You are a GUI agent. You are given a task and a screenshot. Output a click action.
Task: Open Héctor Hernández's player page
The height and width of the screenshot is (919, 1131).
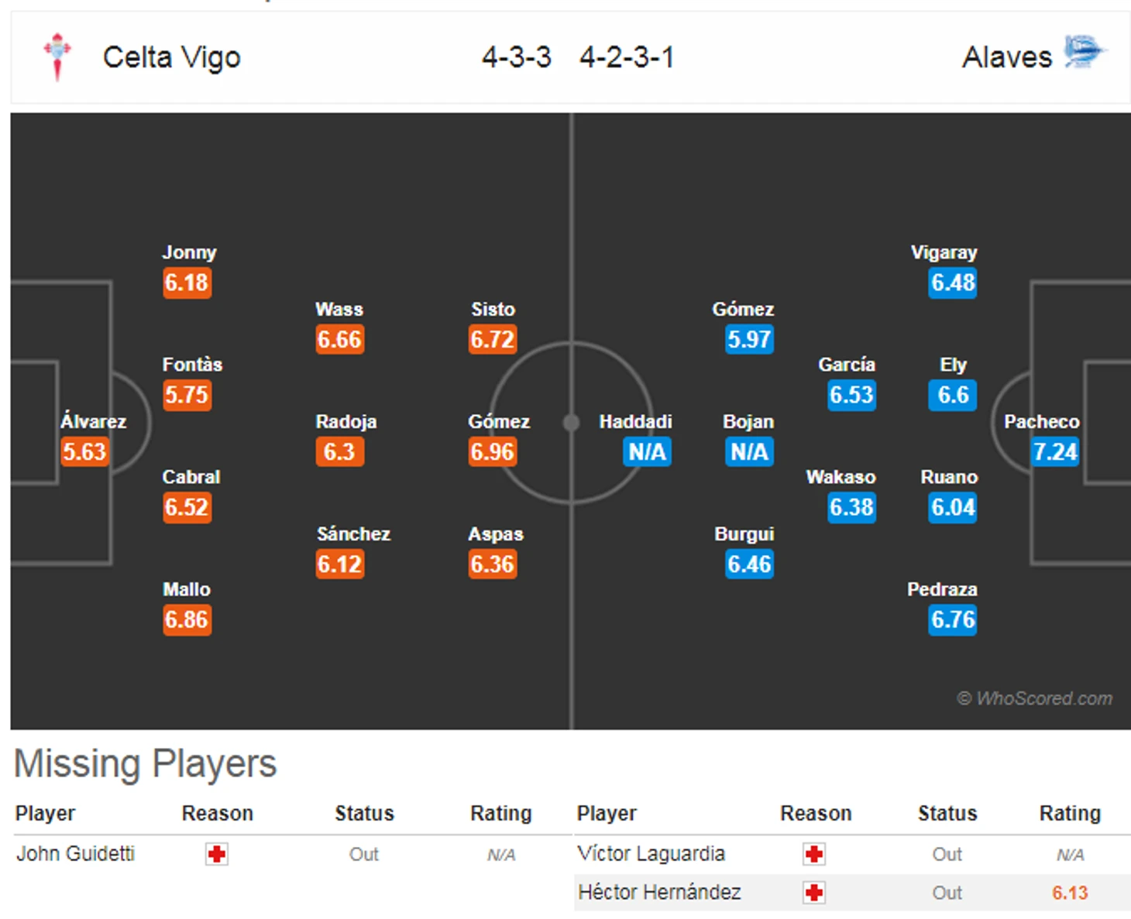(659, 893)
